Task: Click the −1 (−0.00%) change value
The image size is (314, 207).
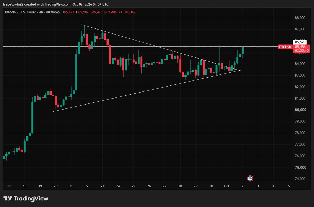Action: [x=127, y=12]
